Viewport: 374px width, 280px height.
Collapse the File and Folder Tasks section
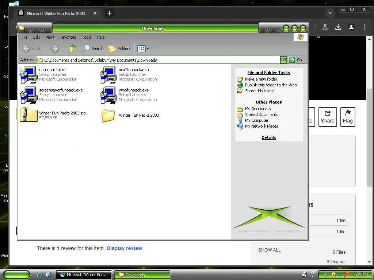tap(268, 73)
